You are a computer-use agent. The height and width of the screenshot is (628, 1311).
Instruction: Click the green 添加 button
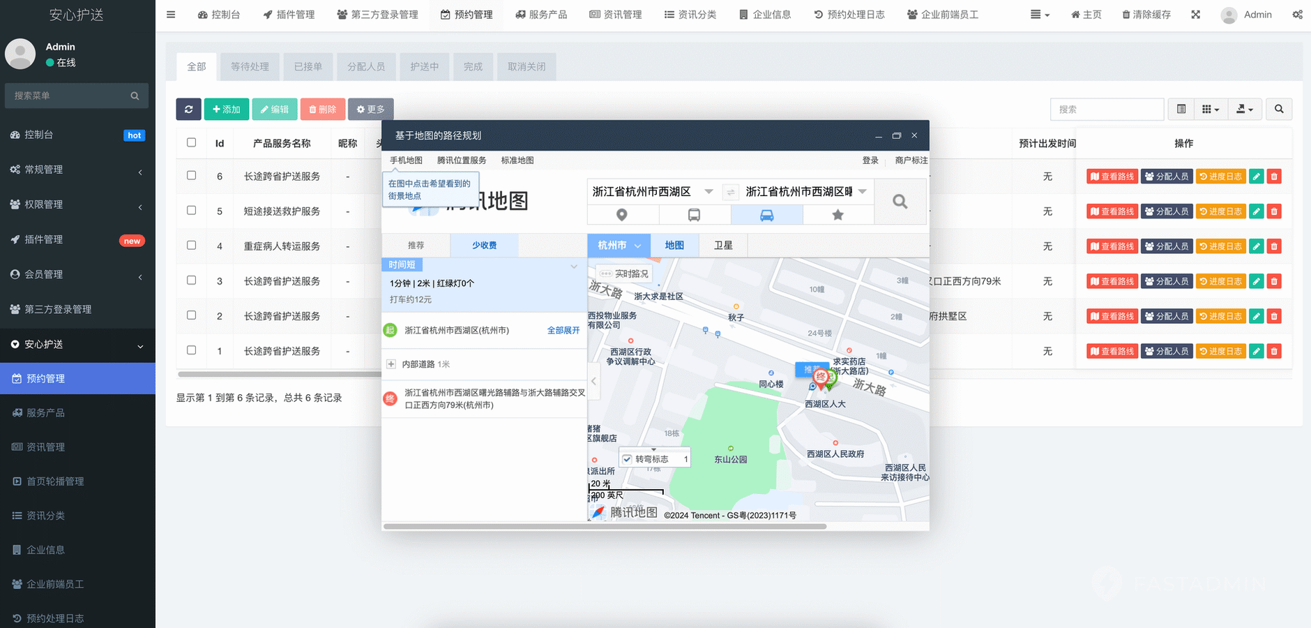click(226, 110)
